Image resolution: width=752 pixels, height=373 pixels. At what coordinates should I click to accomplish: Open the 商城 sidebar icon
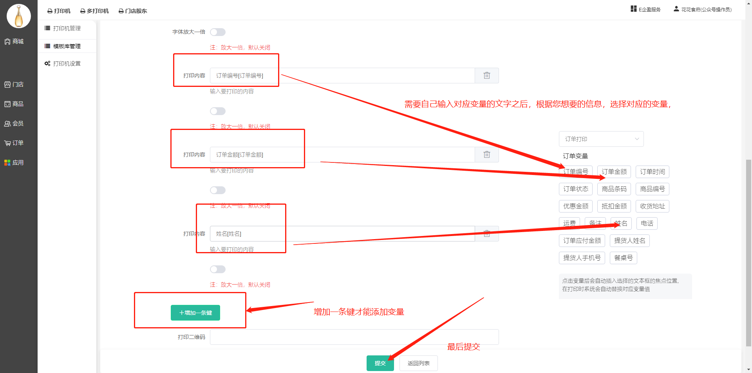pos(7,41)
